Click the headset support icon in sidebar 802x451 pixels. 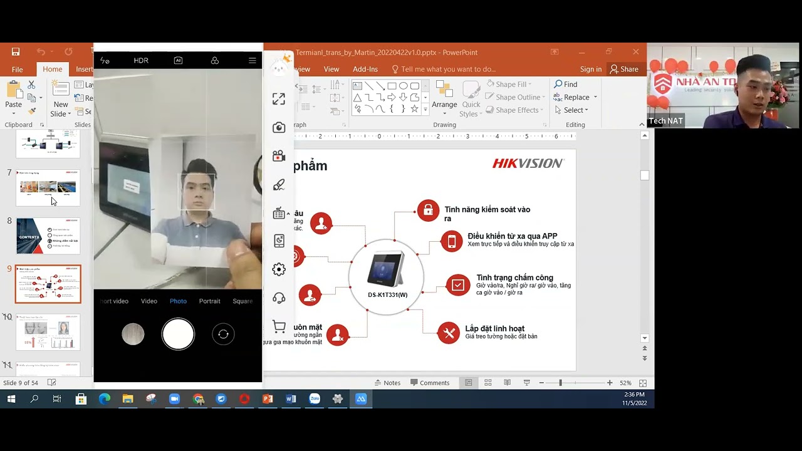(279, 298)
